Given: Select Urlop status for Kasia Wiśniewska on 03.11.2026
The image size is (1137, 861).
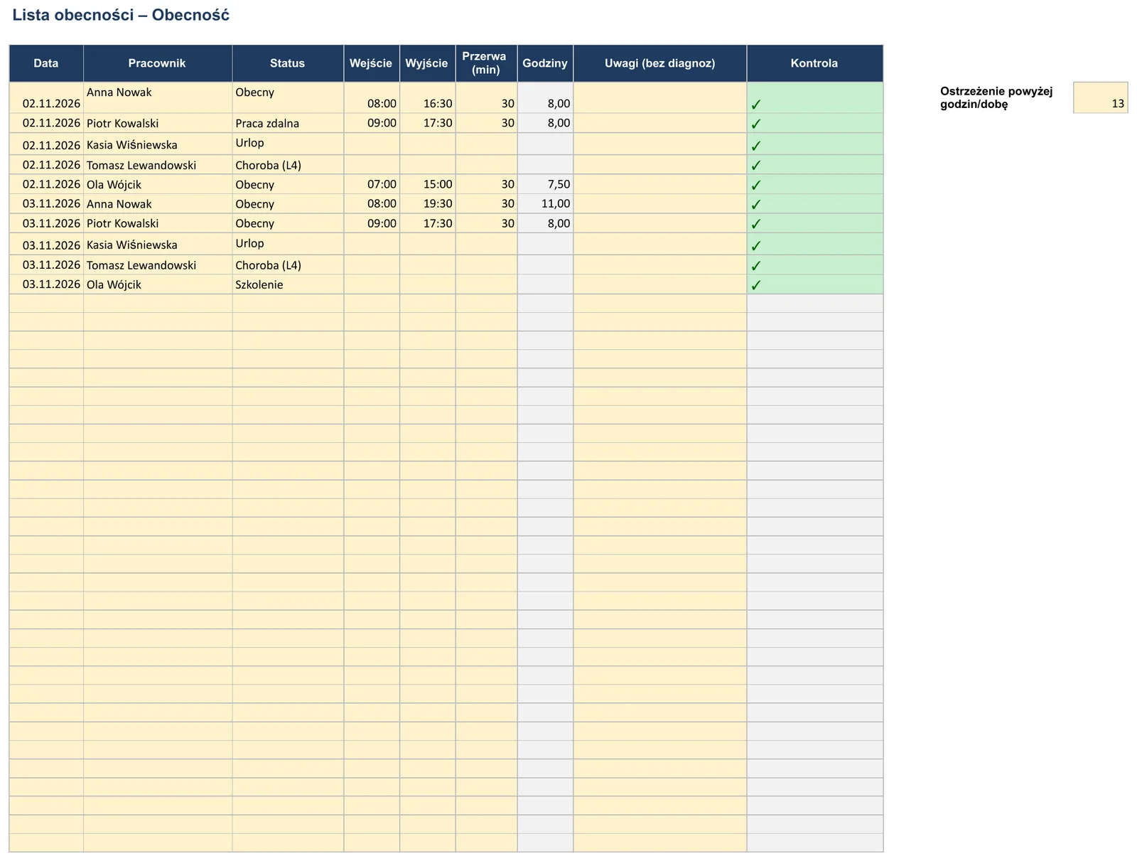Looking at the screenshot, I should pos(288,244).
